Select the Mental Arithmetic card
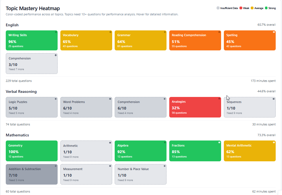Screen dimensions: 282x195 pyautogui.click(x=250, y=151)
